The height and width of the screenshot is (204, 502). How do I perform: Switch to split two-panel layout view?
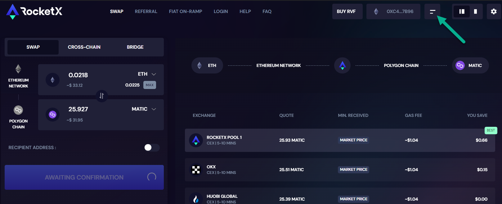[x=462, y=11]
